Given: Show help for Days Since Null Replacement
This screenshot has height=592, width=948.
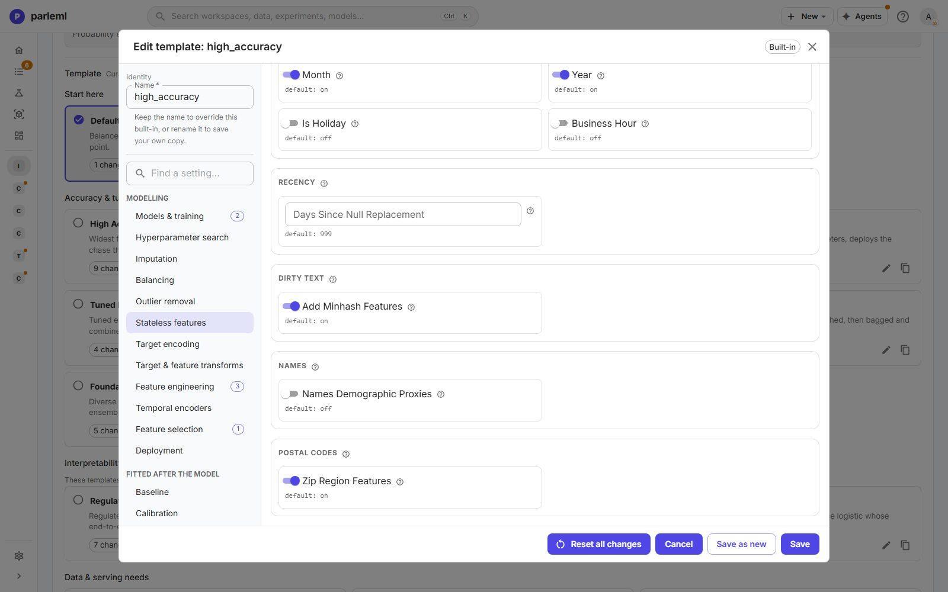Looking at the screenshot, I should (x=530, y=211).
